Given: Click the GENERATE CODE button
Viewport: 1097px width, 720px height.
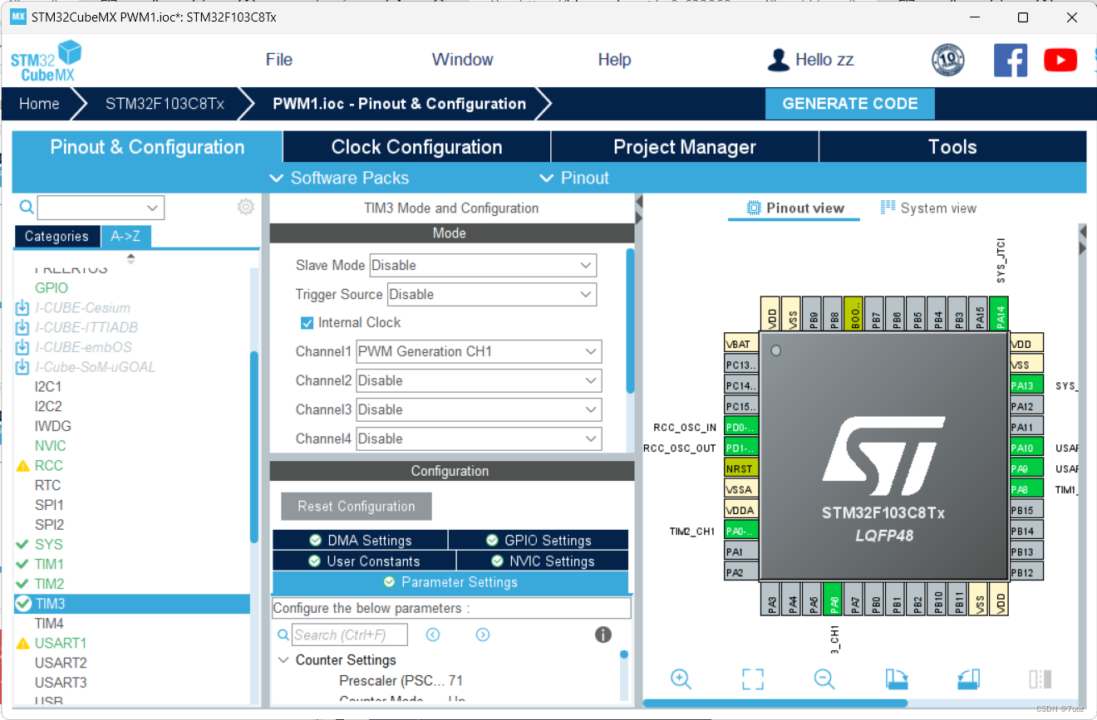Looking at the screenshot, I should point(850,104).
